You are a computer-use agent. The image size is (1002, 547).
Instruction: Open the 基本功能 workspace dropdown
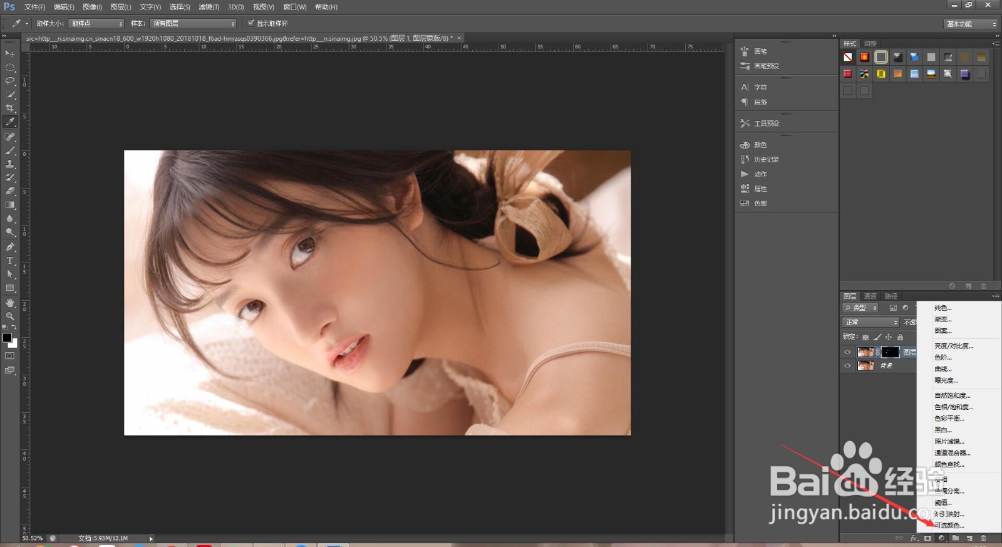pos(971,24)
